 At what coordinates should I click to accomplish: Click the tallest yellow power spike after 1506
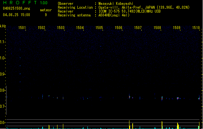pos(129,124)
